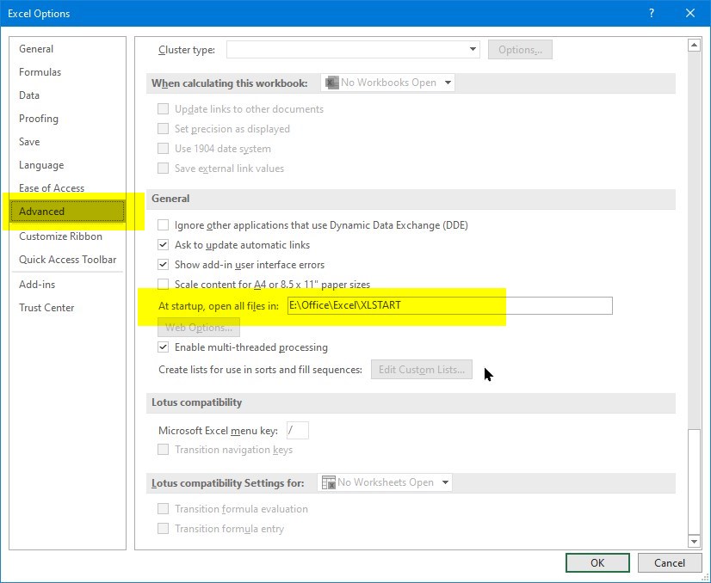Toggle Transition formula entry checkbox
711x583 pixels.
tap(163, 529)
